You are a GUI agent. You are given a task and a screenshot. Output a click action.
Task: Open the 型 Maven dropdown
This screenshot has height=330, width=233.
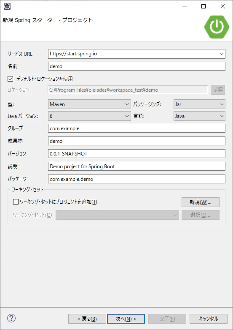[x=89, y=104]
